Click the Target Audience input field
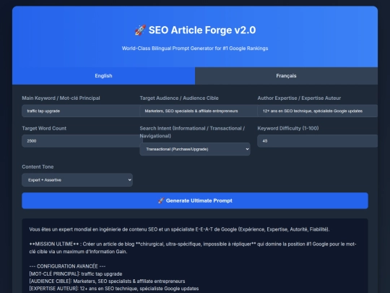This screenshot has width=390, height=293. (x=199, y=111)
